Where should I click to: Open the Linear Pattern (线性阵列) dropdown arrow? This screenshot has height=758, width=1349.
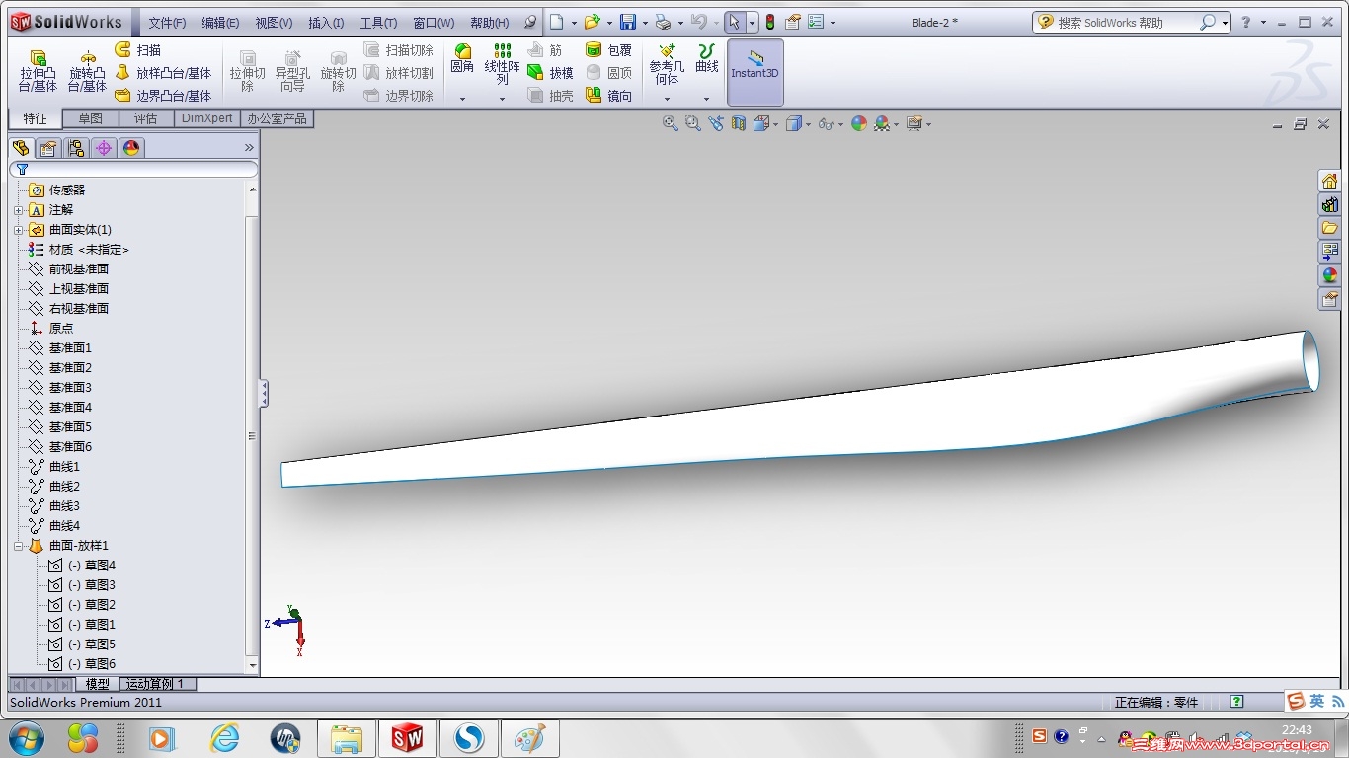click(502, 98)
